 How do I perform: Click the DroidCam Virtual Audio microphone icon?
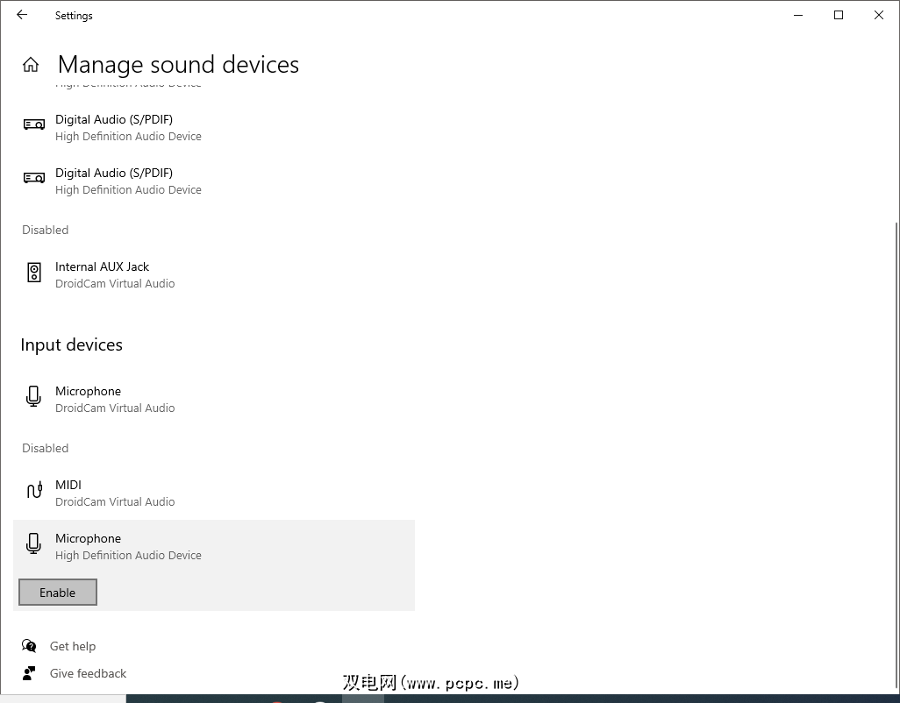click(34, 398)
